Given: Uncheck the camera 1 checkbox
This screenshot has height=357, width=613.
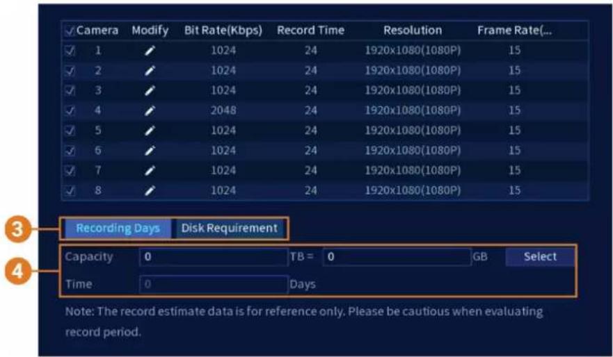Looking at the screenshot, I should [x=69, y=50].
